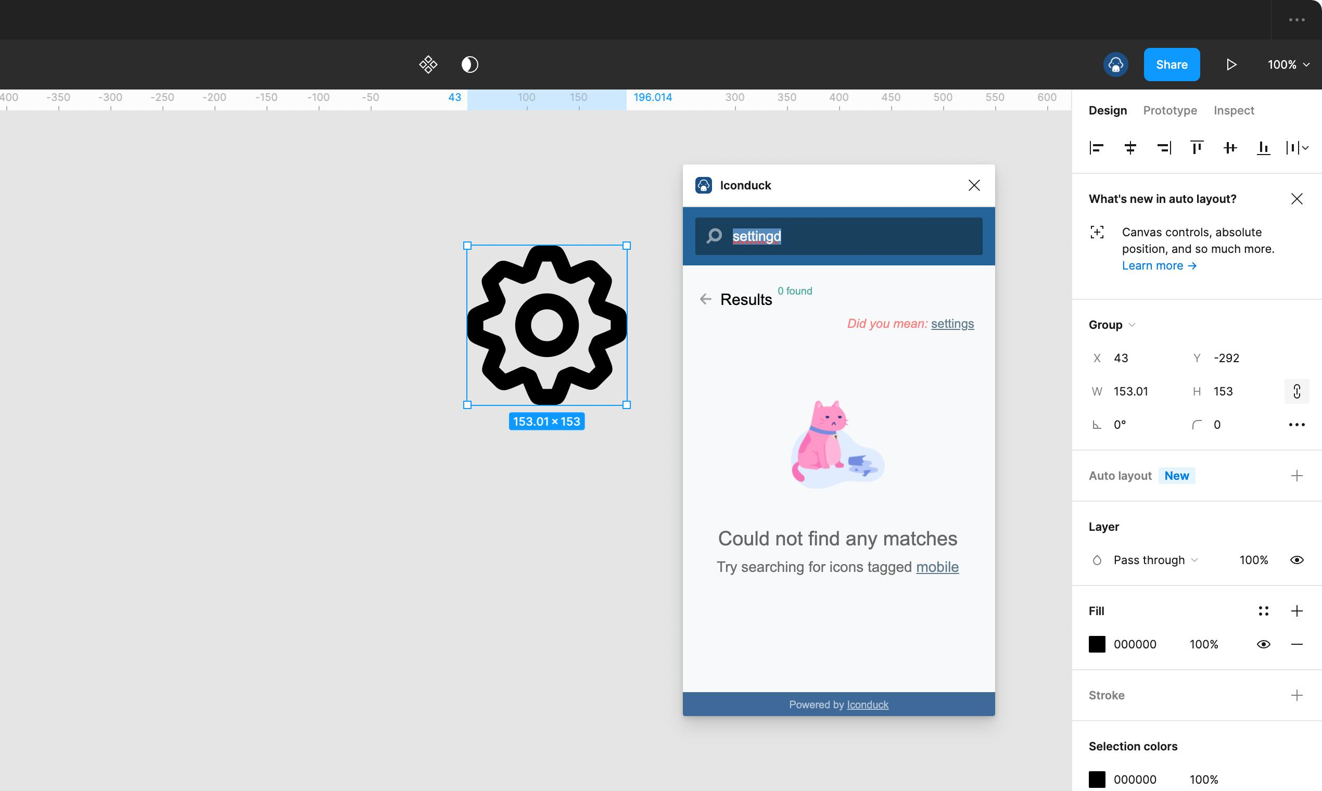Click the black fill color swatch
1322x791 pixels.
point(1098,644)
